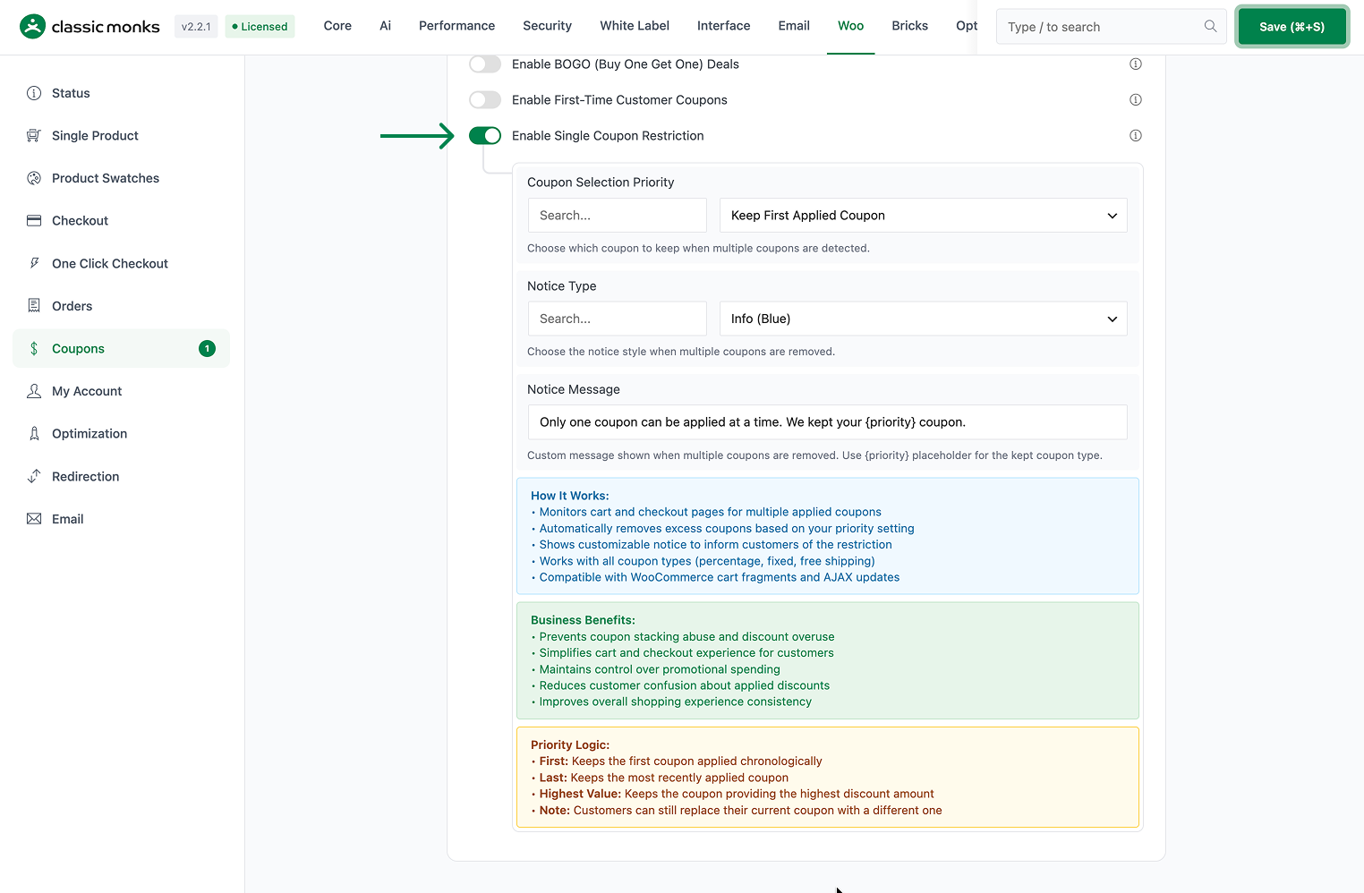
Task: Click the 'Coupon Selection Priority' label
Action: (x=601, y=183)
